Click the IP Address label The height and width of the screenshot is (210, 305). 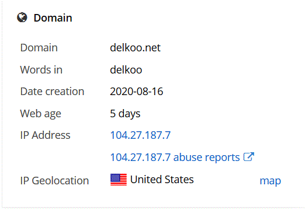coord(45,135)
